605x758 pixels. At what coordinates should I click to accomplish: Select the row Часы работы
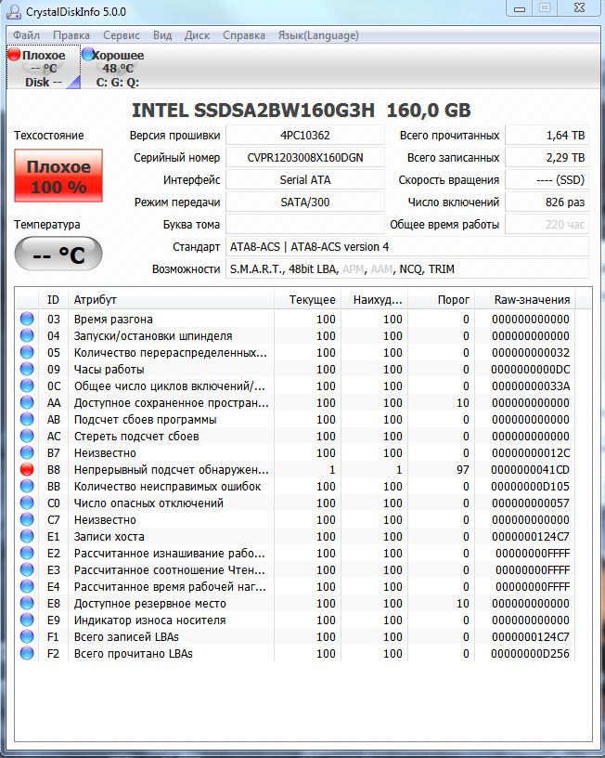coord(295,369)
